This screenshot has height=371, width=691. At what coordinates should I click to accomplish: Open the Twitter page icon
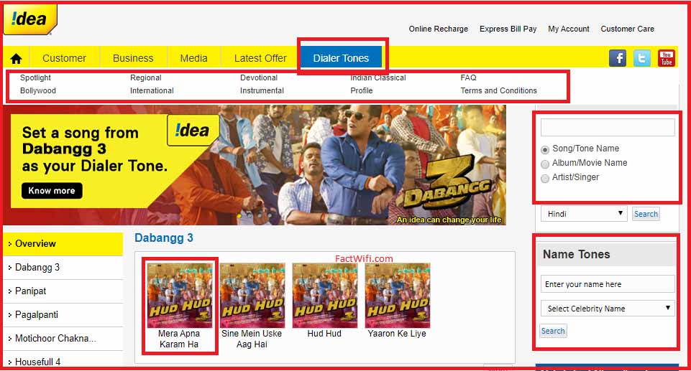pyautogui.click(x=641, y=58)
